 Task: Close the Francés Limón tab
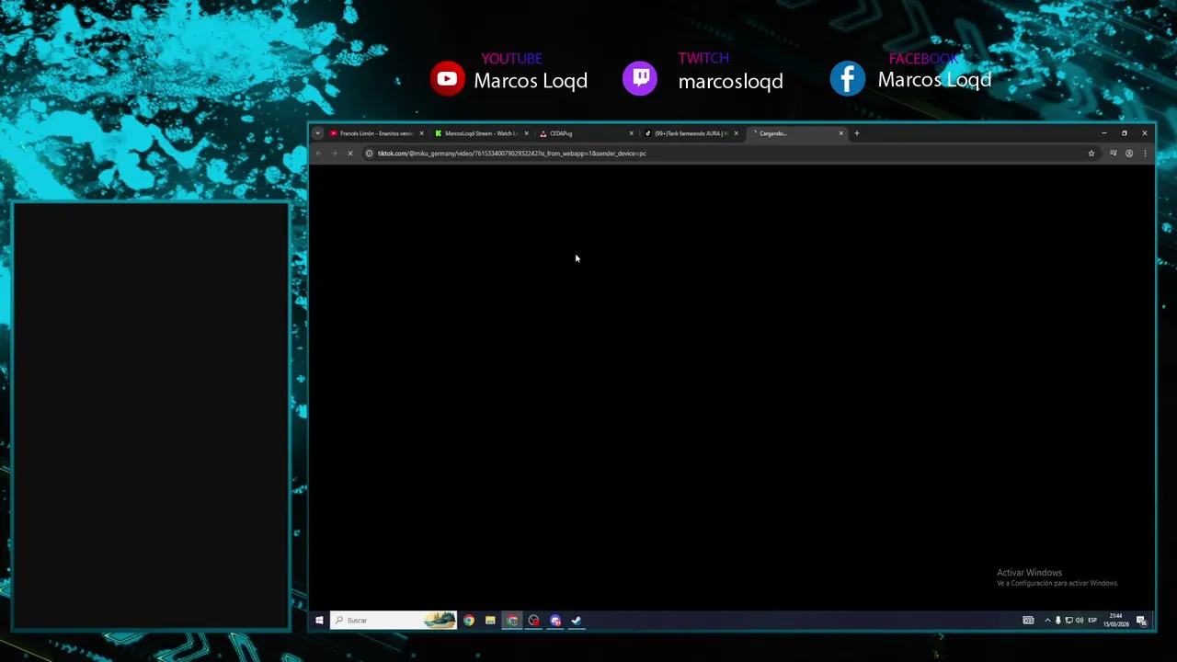click(421, 133)
